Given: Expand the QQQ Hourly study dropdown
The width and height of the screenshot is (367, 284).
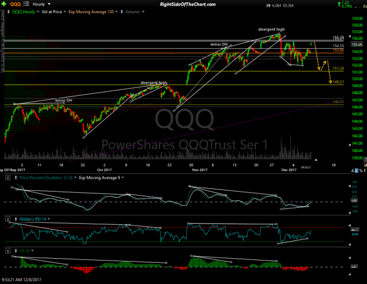Looking at the screenshot, I should [38, 11].
